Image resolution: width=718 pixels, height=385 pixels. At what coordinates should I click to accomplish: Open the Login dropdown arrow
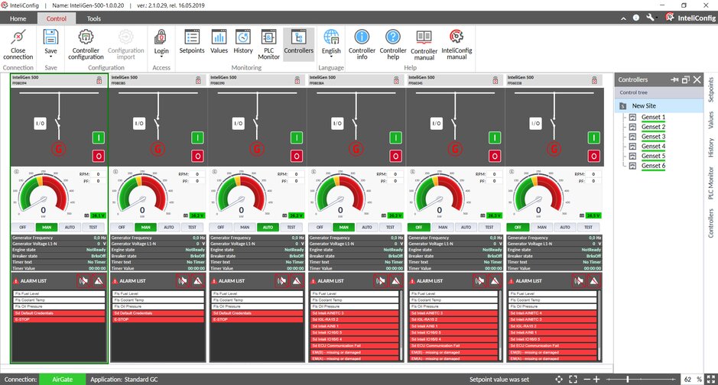[x=161, y=57]
